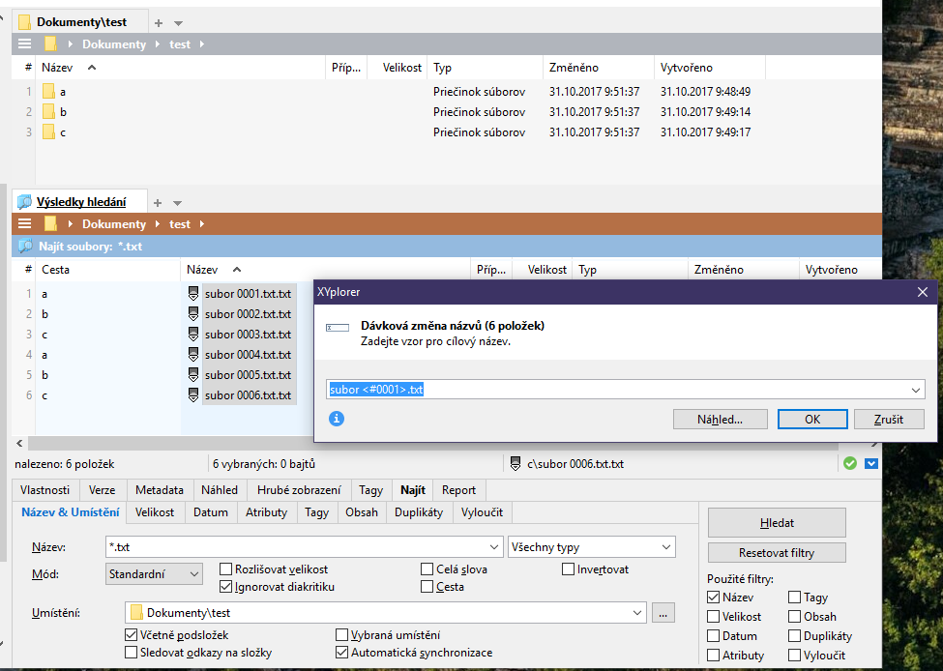Click the folder icon of folder b
The image size is (943, 671).
click(x=48, y=112)
